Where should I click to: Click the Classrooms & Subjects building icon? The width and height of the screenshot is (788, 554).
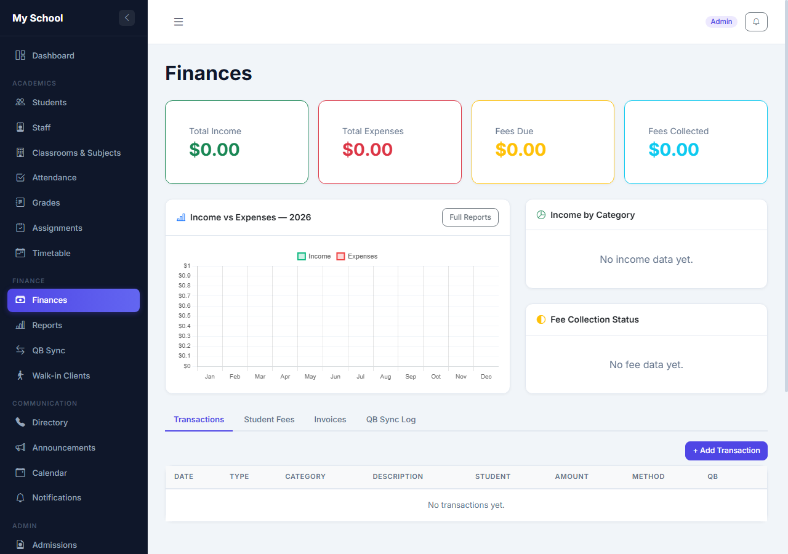[20, 153]
